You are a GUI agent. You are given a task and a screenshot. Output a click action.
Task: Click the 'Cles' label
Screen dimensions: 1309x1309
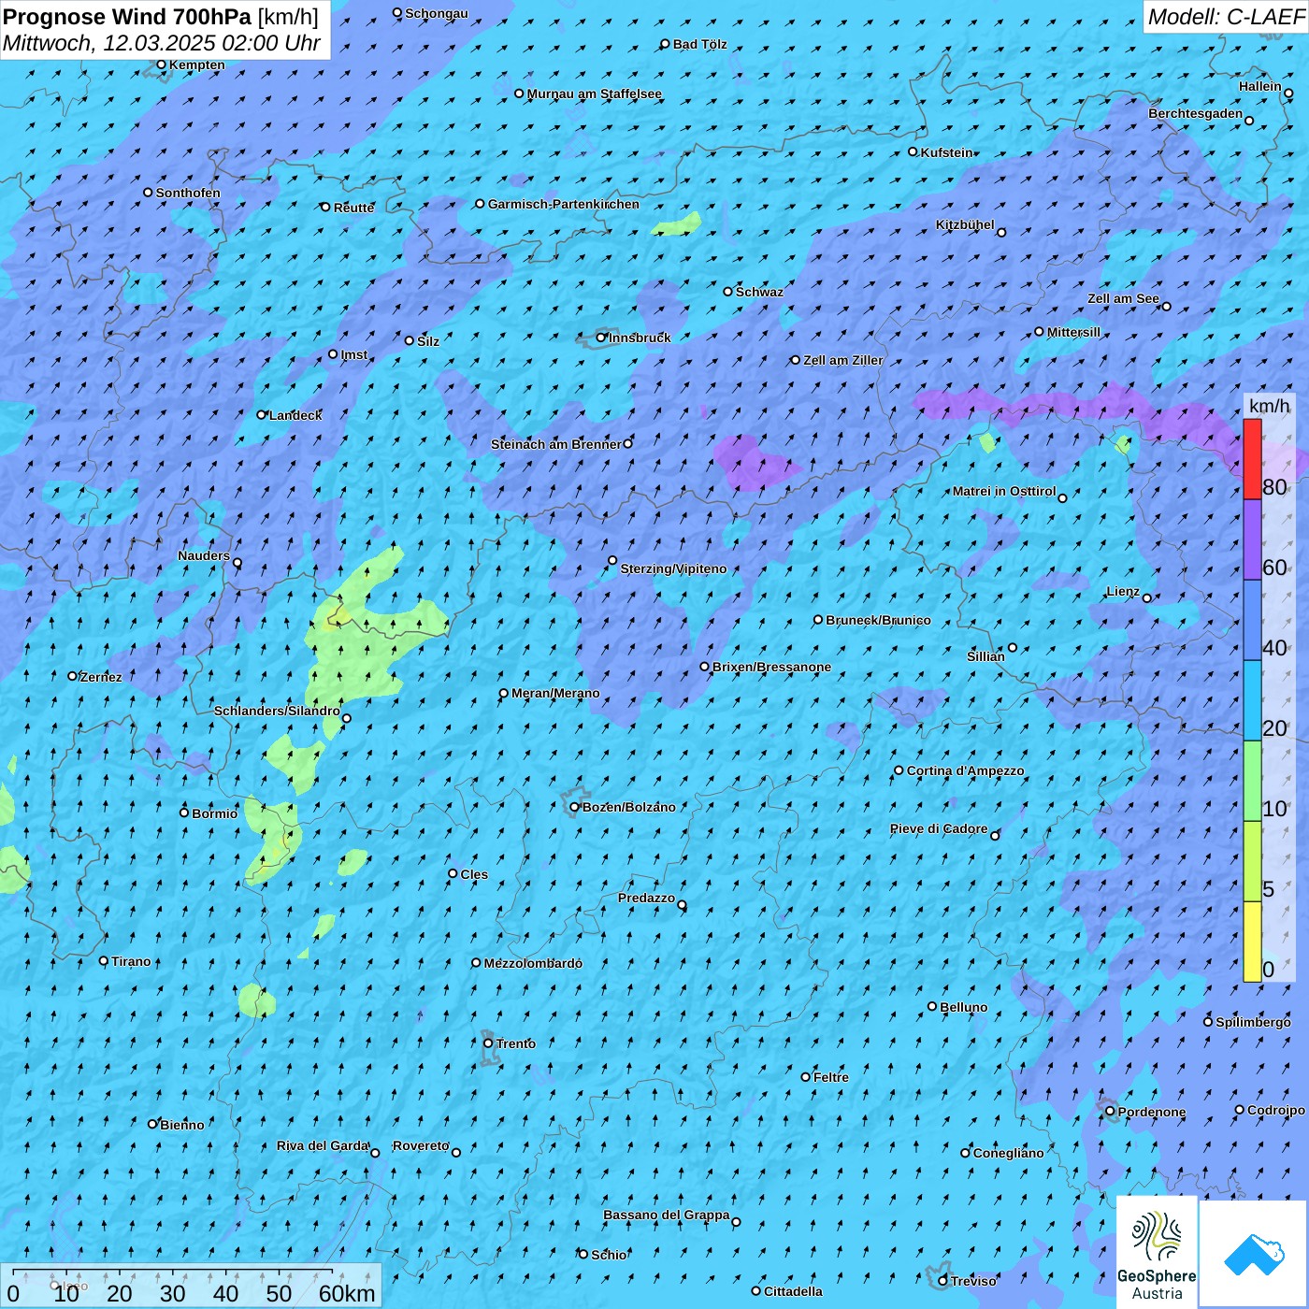coord(474,874)
